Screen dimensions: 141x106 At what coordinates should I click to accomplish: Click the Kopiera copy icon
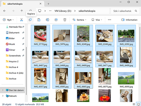click(30, 20)
